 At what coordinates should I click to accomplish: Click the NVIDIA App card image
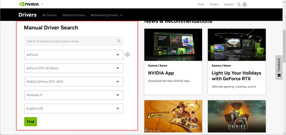tap(173, 44)
